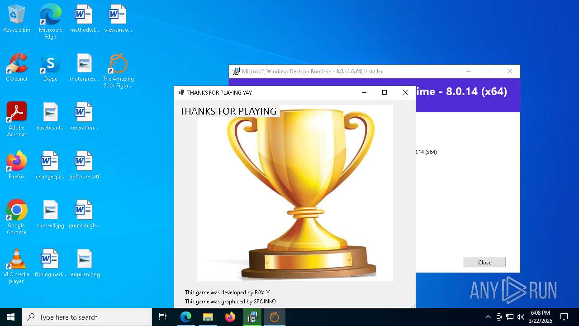This screenshot has height=326, width=579.
Task: Select the changespa... Word document icon
Action: 50,166
